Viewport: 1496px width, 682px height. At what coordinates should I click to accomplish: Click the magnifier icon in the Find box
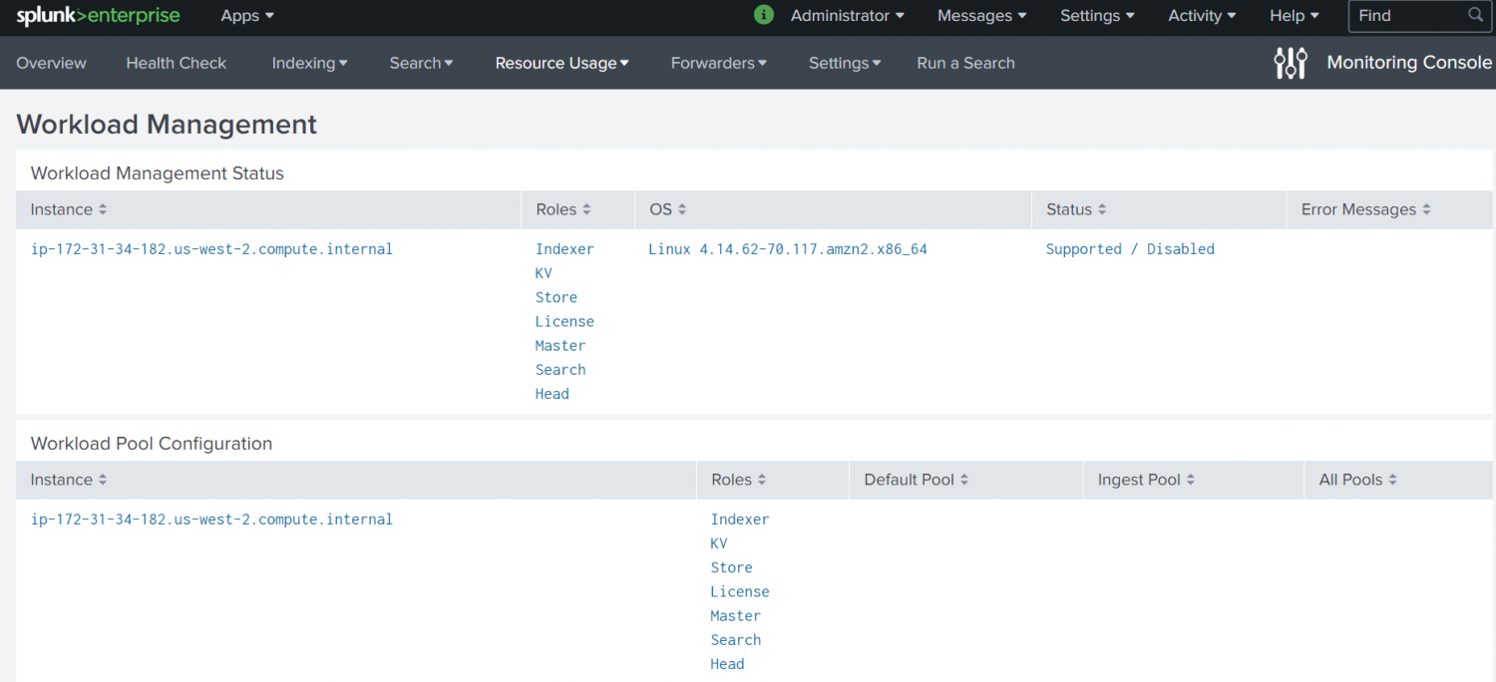1475,16
